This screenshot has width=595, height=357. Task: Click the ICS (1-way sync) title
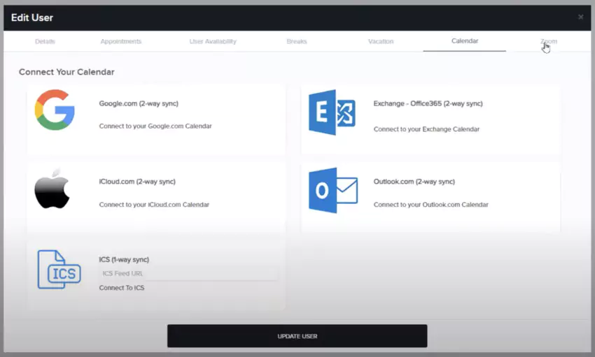coord(124,260)
